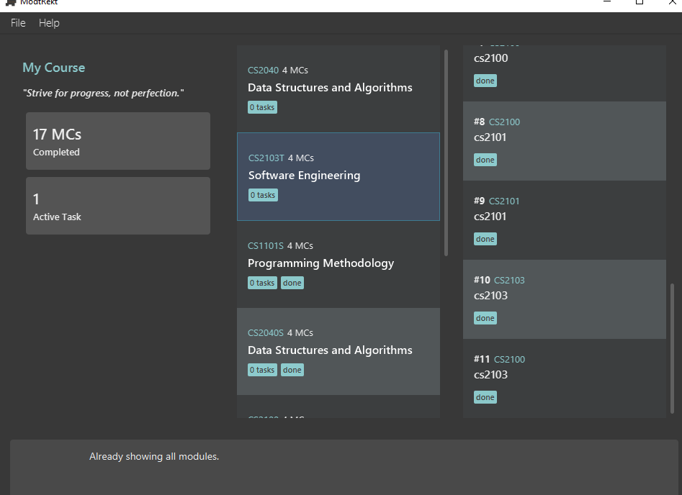Click the done tag on task #11
682x495 pixels.
(x=485, y=397)
